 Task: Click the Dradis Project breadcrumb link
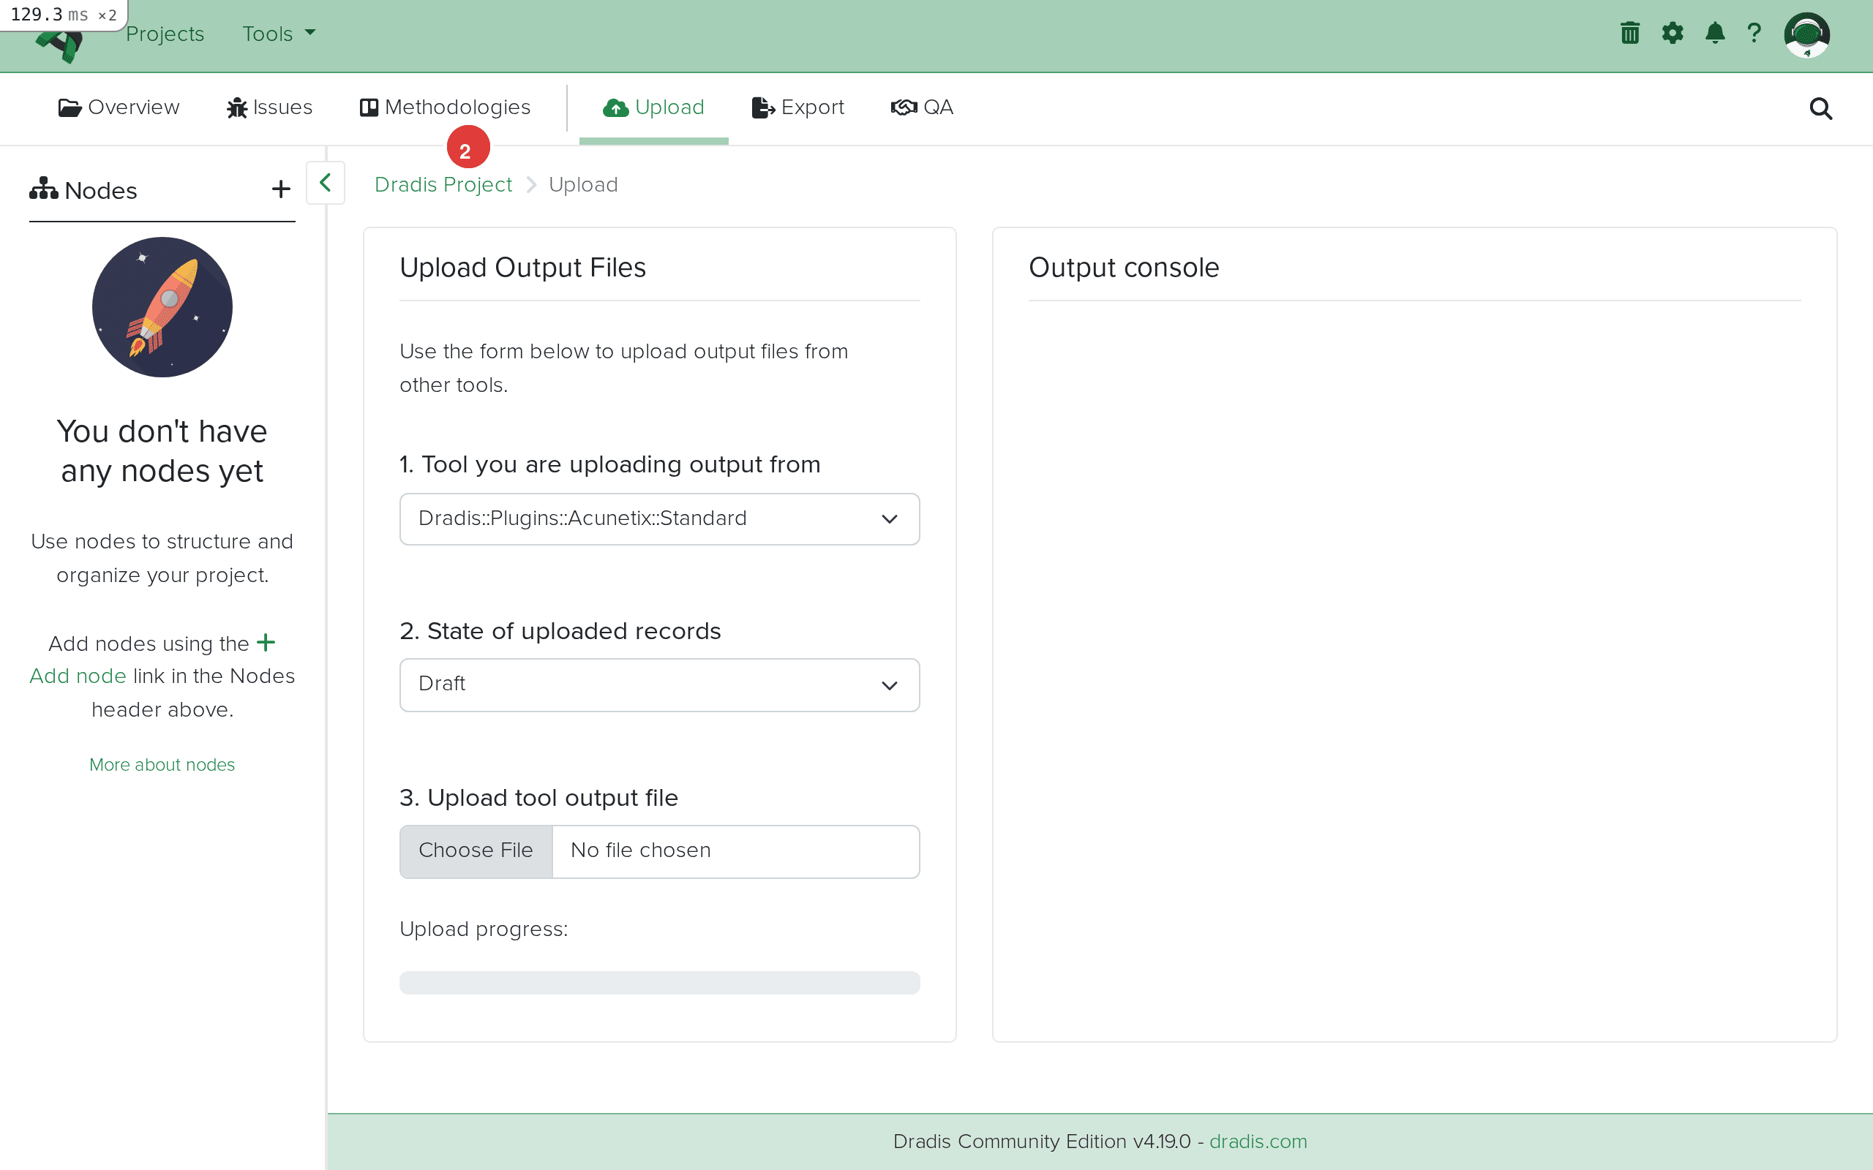click(x=443, y=184)
